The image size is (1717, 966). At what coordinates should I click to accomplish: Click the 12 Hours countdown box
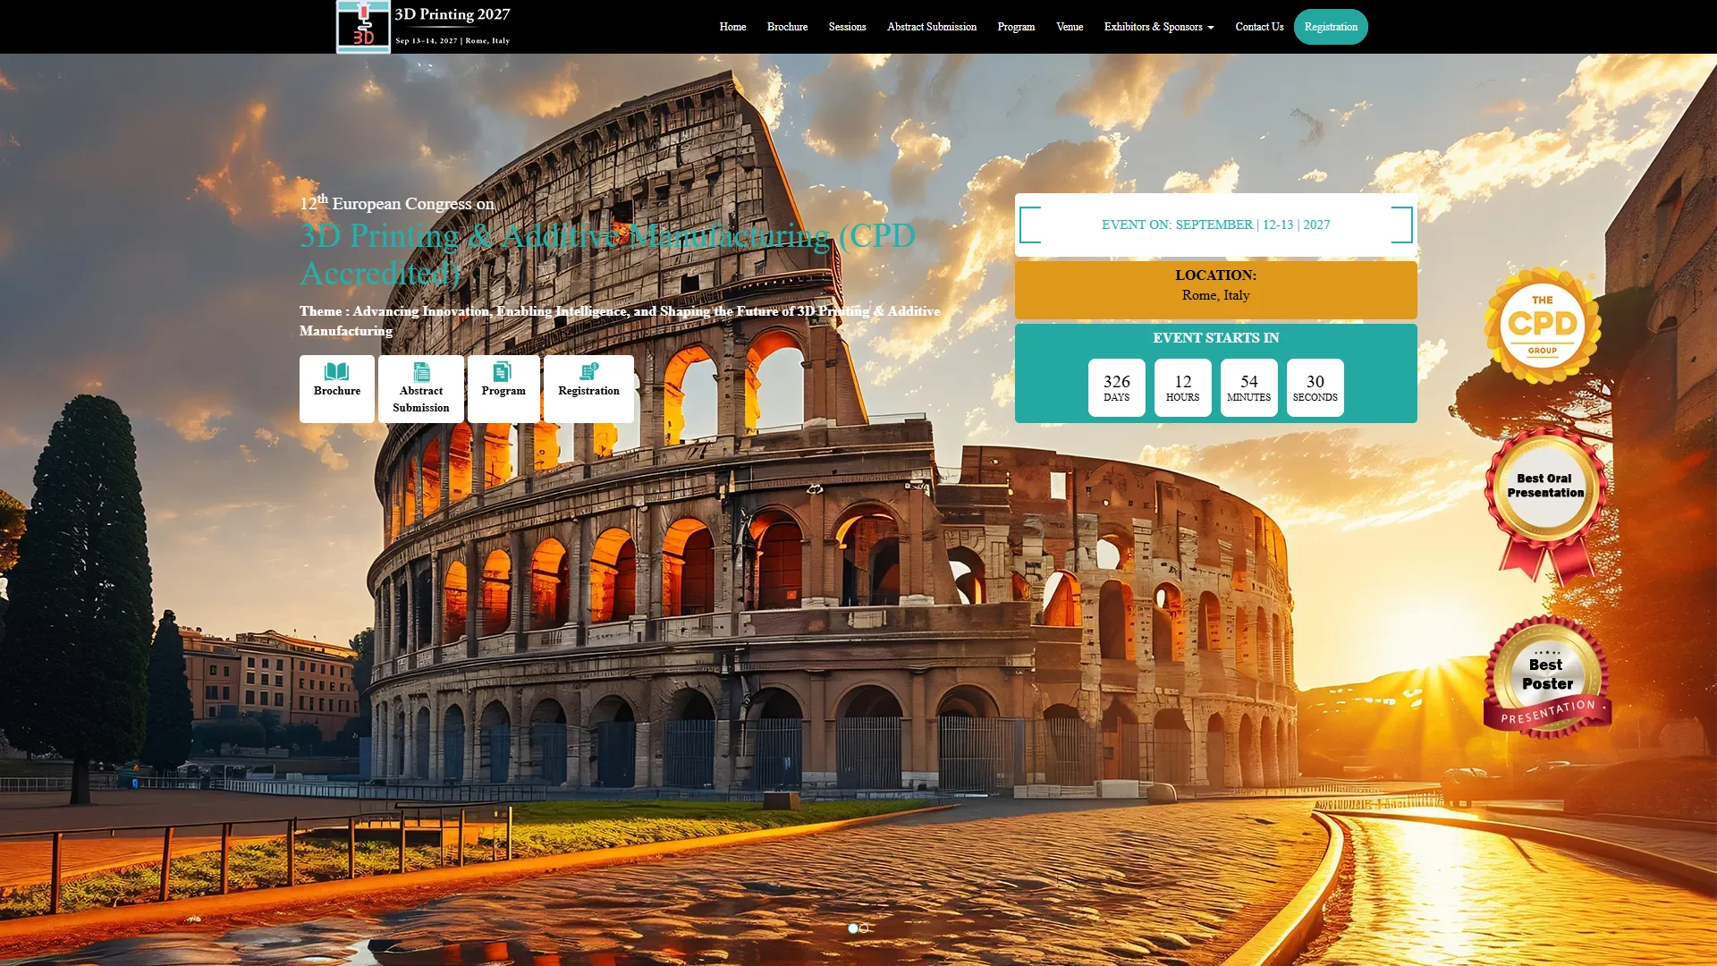click(x=1183, y=387)
